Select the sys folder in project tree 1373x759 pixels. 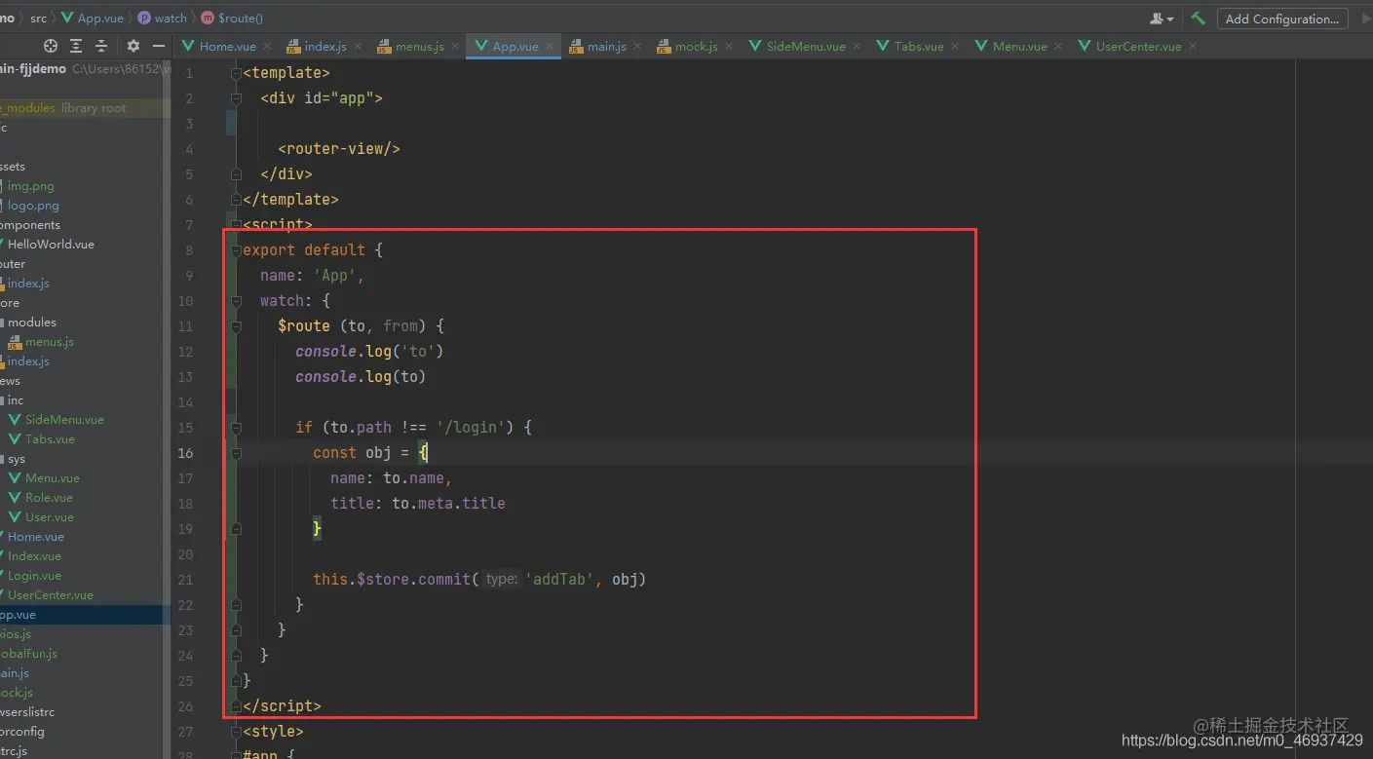pos(17,459)
